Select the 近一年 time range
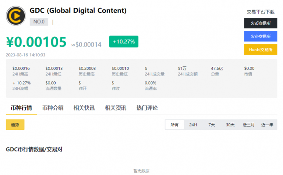Viewport: 283px width, 175px height. coord(267,125)
